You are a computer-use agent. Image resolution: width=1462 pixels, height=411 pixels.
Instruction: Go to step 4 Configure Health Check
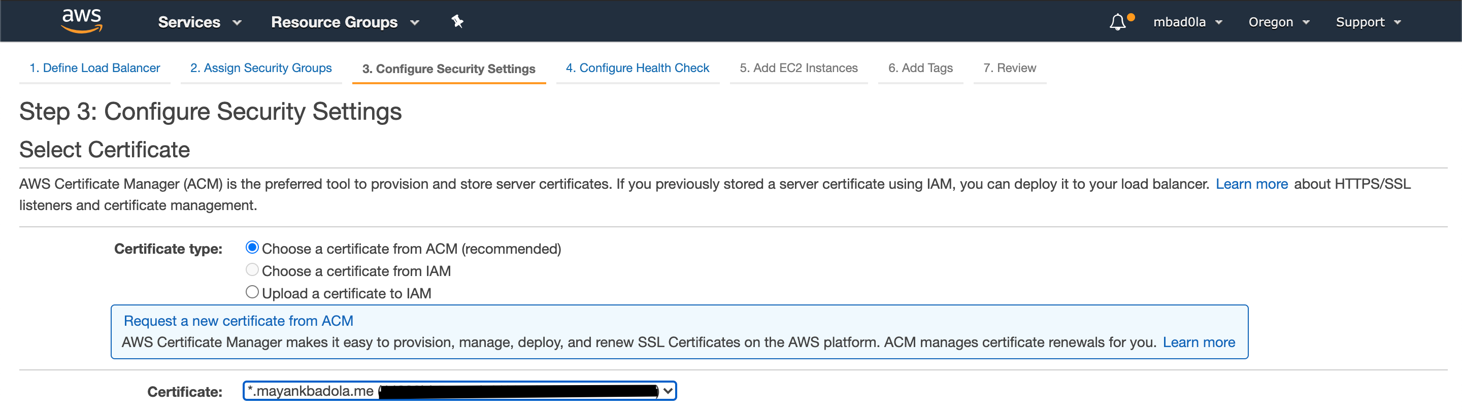[638, 68]
